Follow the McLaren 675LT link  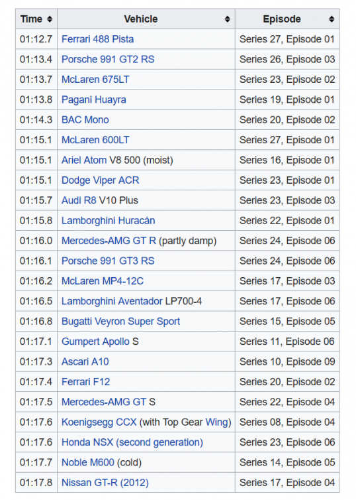point(95,80)
